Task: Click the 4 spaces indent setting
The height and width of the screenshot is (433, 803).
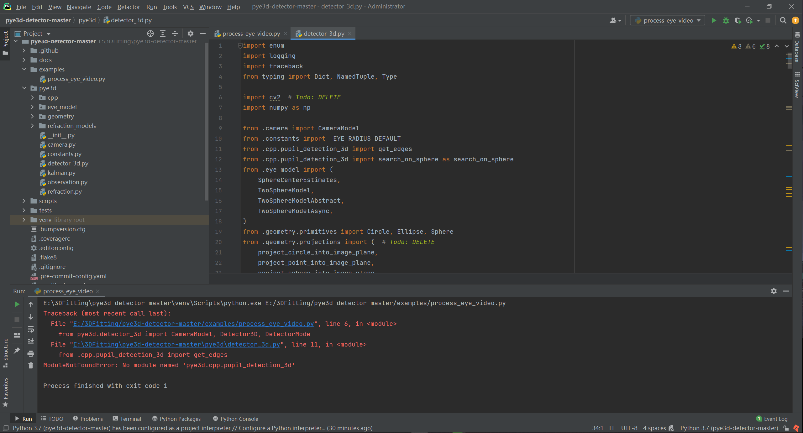Action: point(654,428)
